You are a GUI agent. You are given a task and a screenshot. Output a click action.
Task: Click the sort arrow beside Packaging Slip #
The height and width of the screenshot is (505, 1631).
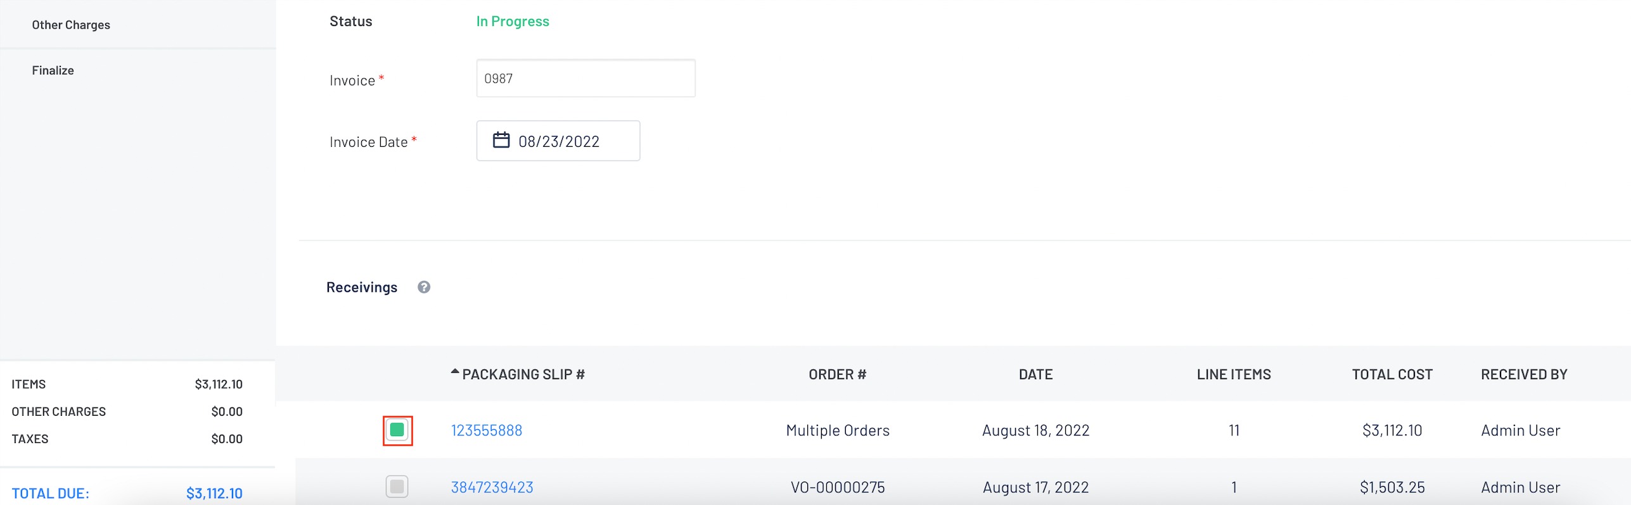(x=455, y=372)
